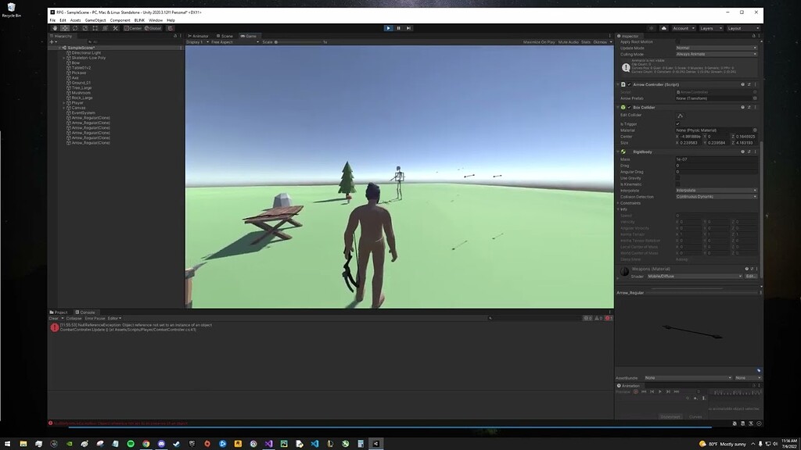Select the Move tool in the toolbar
The image size is (801, 450).
(65, 27)
